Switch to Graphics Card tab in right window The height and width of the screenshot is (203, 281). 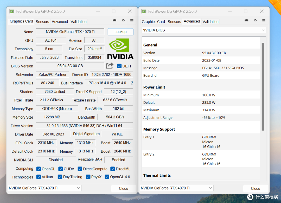point(153,22)
